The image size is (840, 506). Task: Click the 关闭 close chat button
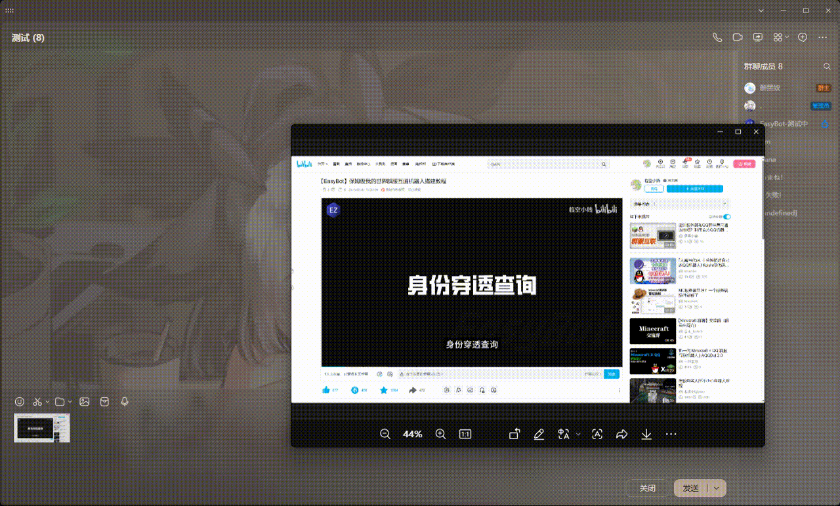(x=648, y=488)
